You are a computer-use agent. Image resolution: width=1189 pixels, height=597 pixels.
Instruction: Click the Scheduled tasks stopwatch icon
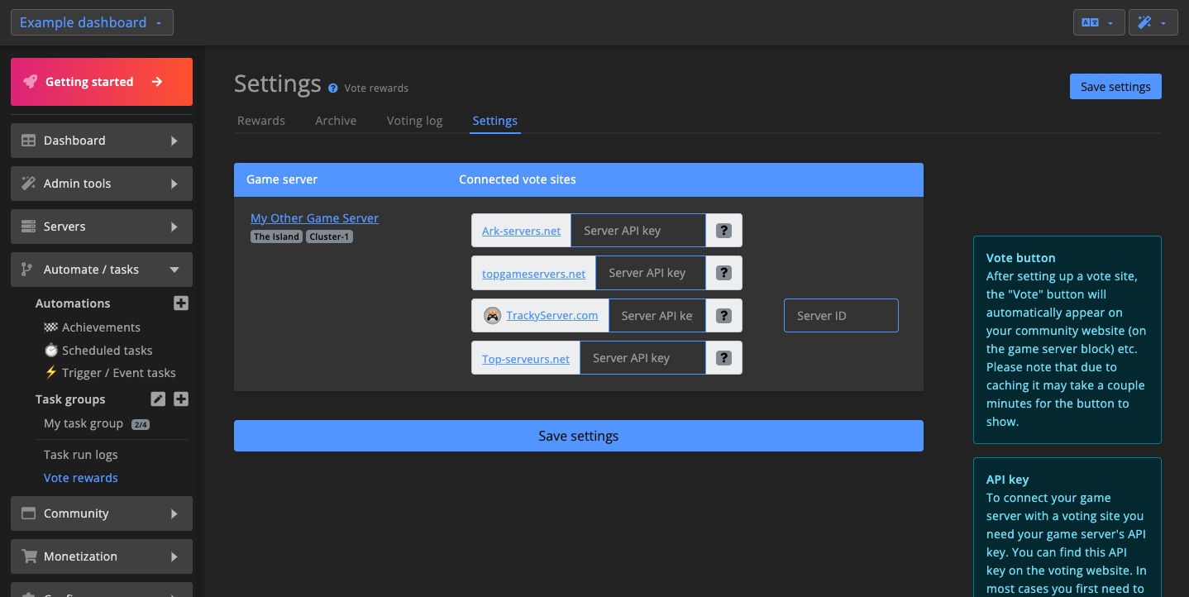pyautogui.click(x=51, y=351)
